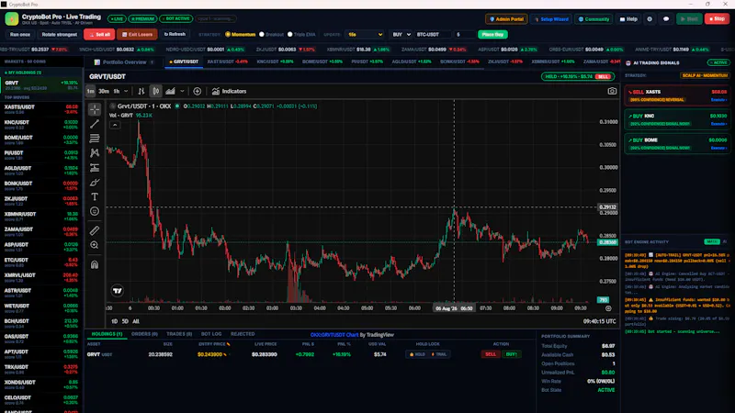Click the compare or add symbol icon
Viewport: 735px width, 413px height.
coord(198,91)
